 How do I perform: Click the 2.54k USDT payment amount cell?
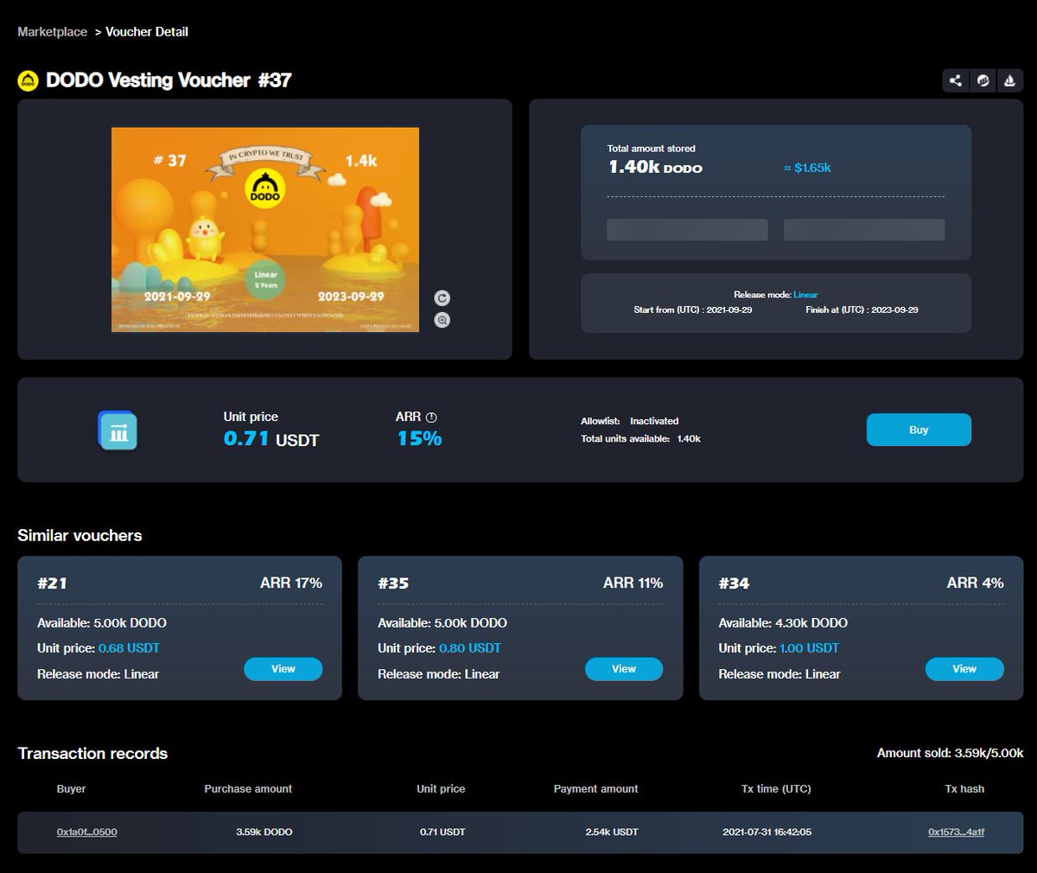tap(612, 832)
